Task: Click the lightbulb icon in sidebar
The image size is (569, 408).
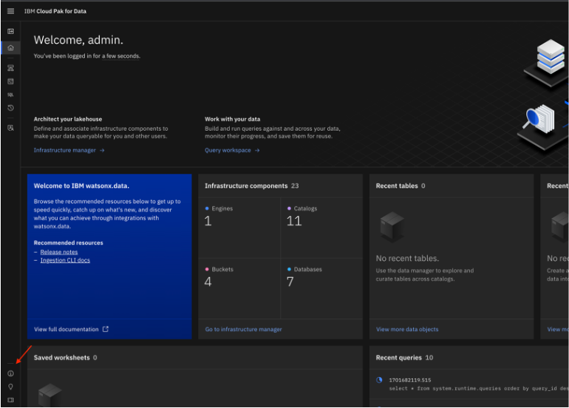Action: 10,387
